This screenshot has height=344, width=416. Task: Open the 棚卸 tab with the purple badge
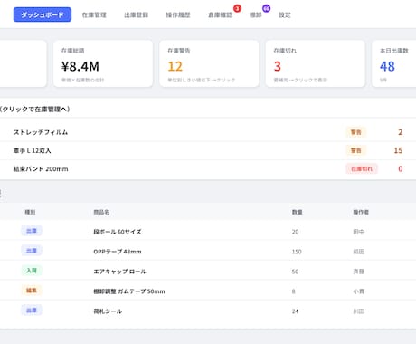(x=256, y=15)
